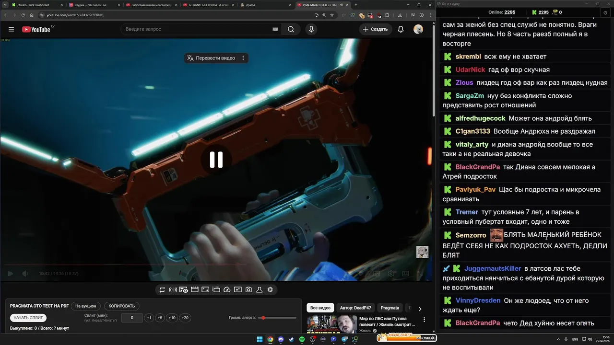Pause the video with the center pause icon
Screen dimensions: 614x345
pos(216,160)
